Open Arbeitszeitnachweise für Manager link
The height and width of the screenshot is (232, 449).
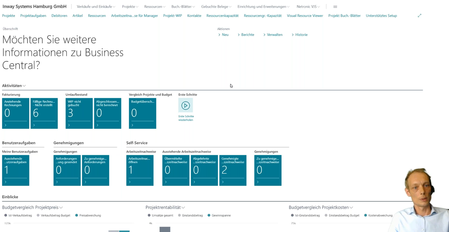tap(135, 16)
